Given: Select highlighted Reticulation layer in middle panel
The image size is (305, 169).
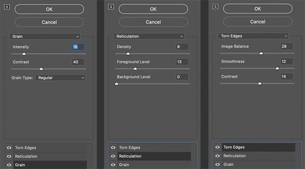Looking at the screenshot, I should click(154, 156).
